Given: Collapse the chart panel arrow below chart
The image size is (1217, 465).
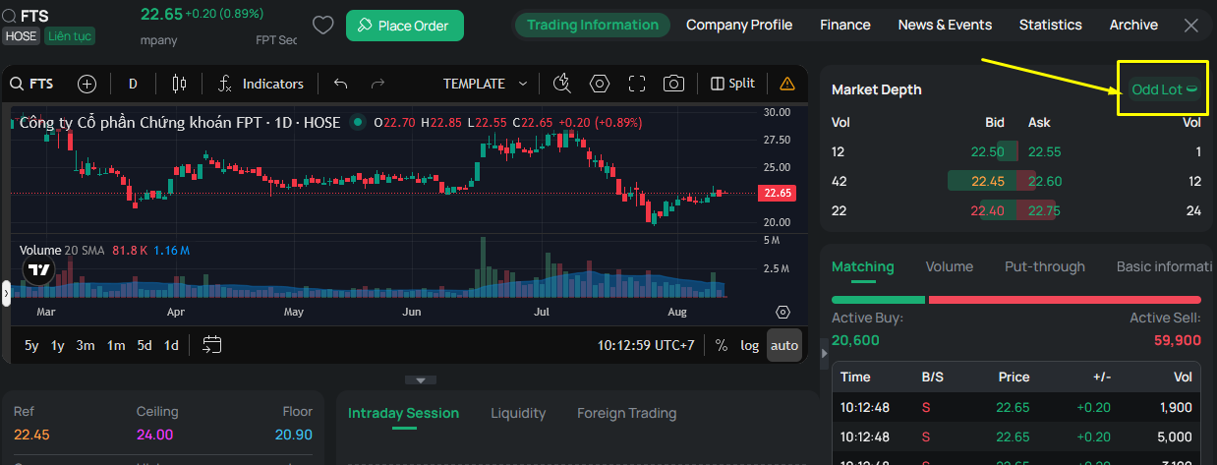Looking at the screenshot, I should coord(420,379).
